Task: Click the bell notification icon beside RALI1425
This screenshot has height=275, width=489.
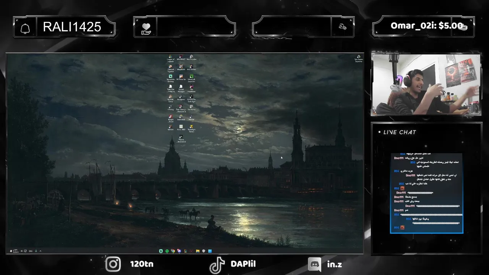Action: [25, 29]
